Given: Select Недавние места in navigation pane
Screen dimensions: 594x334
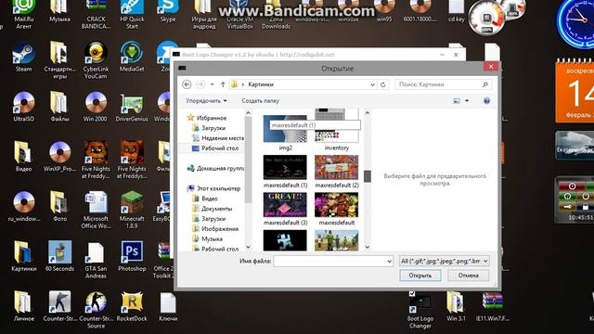Looking at the screenshot, I should tap(218, 138).
